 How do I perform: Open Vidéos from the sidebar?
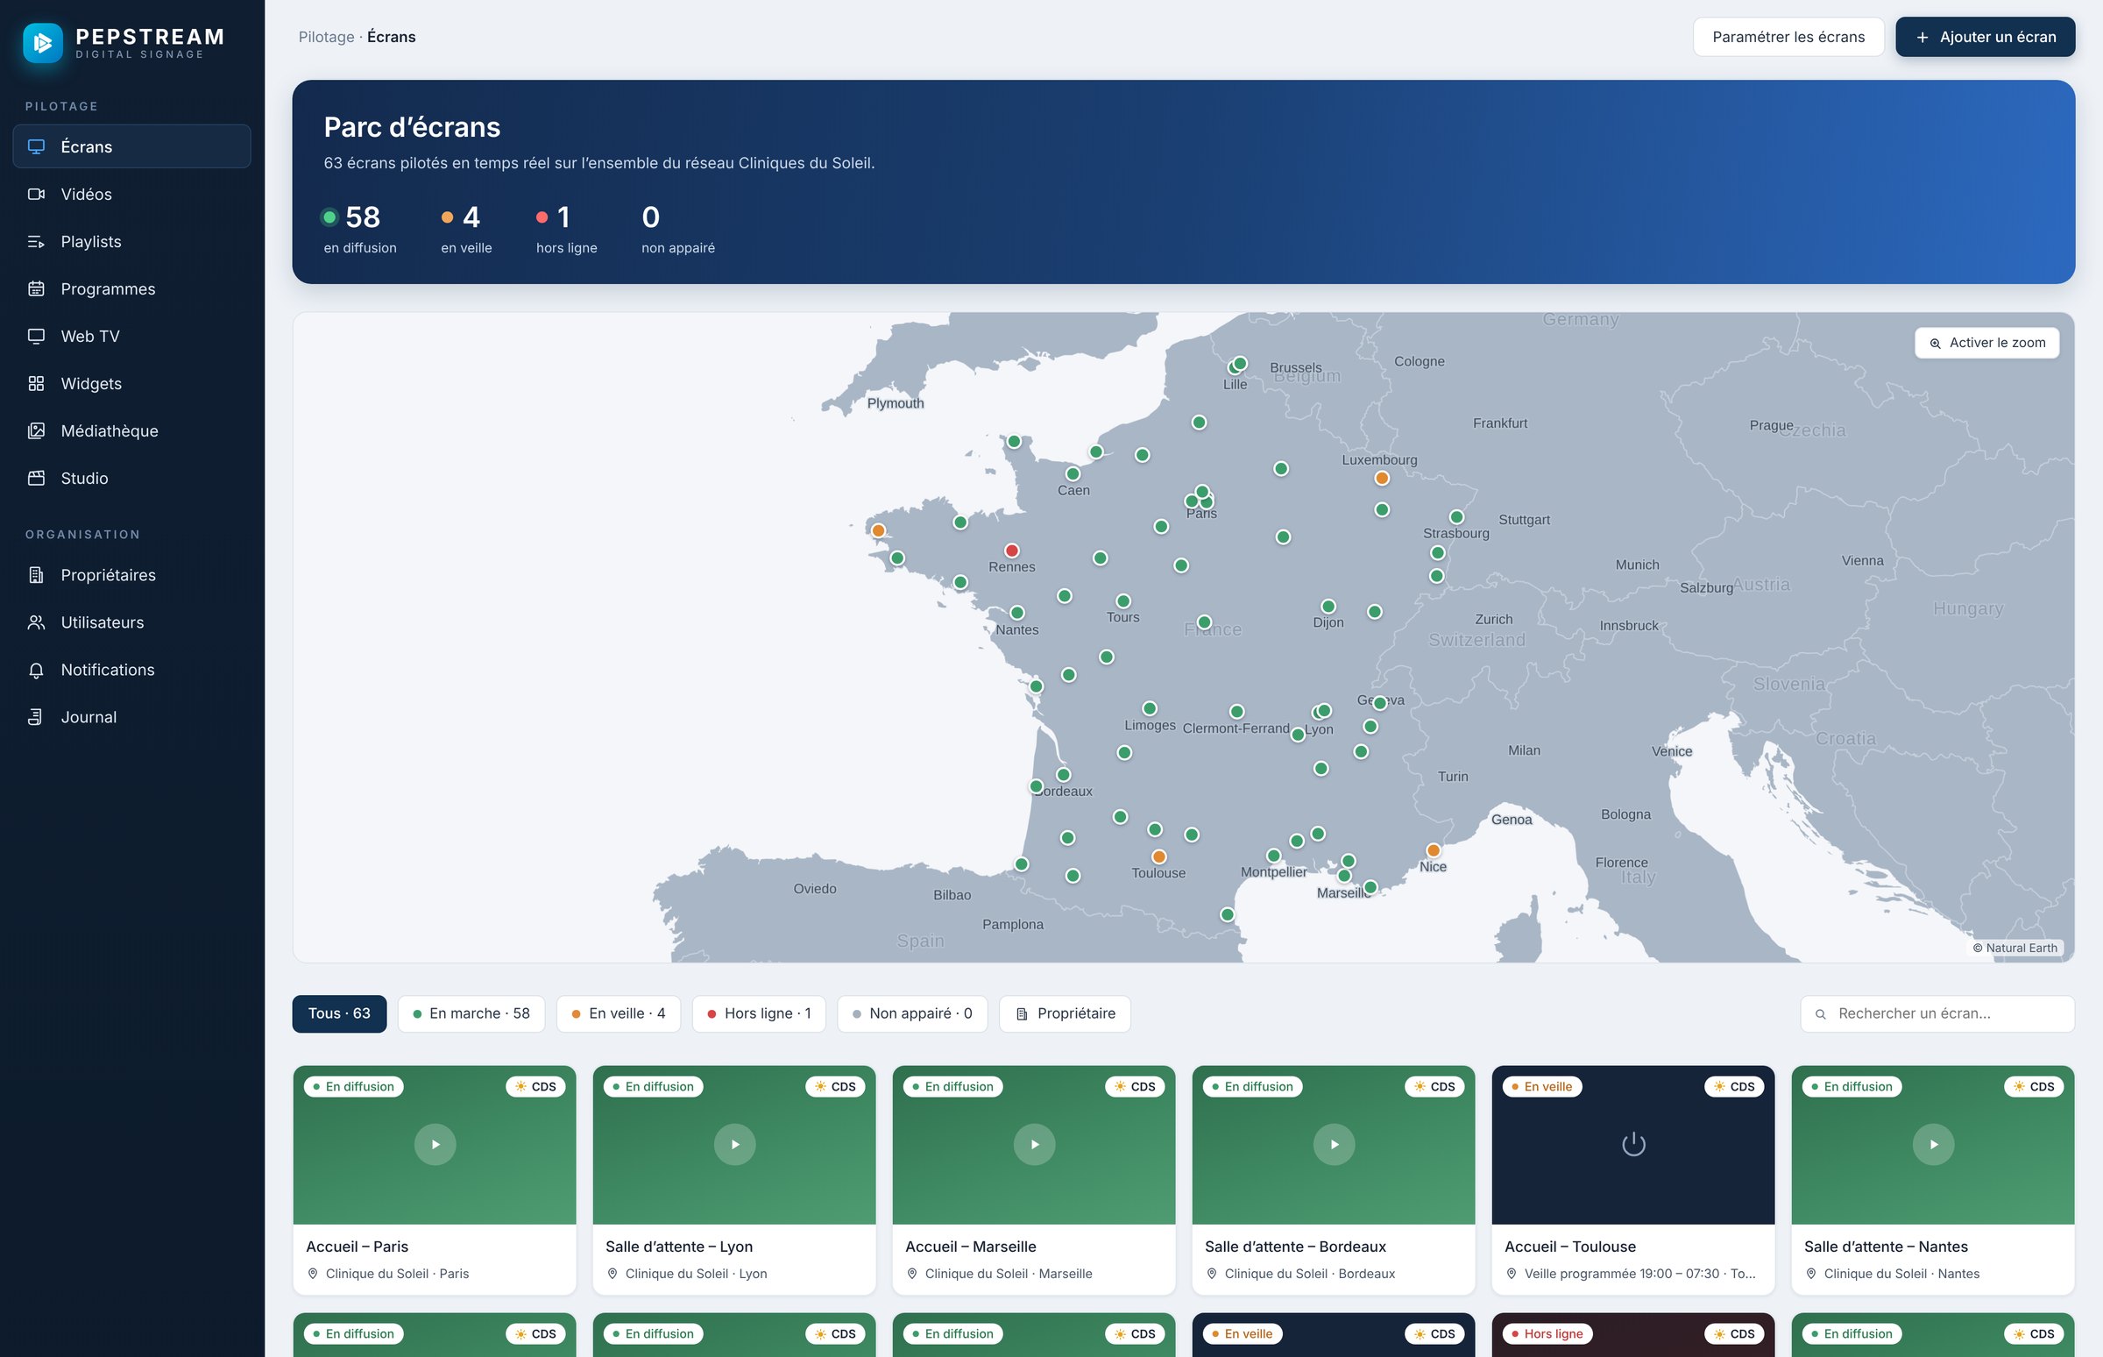131,194
